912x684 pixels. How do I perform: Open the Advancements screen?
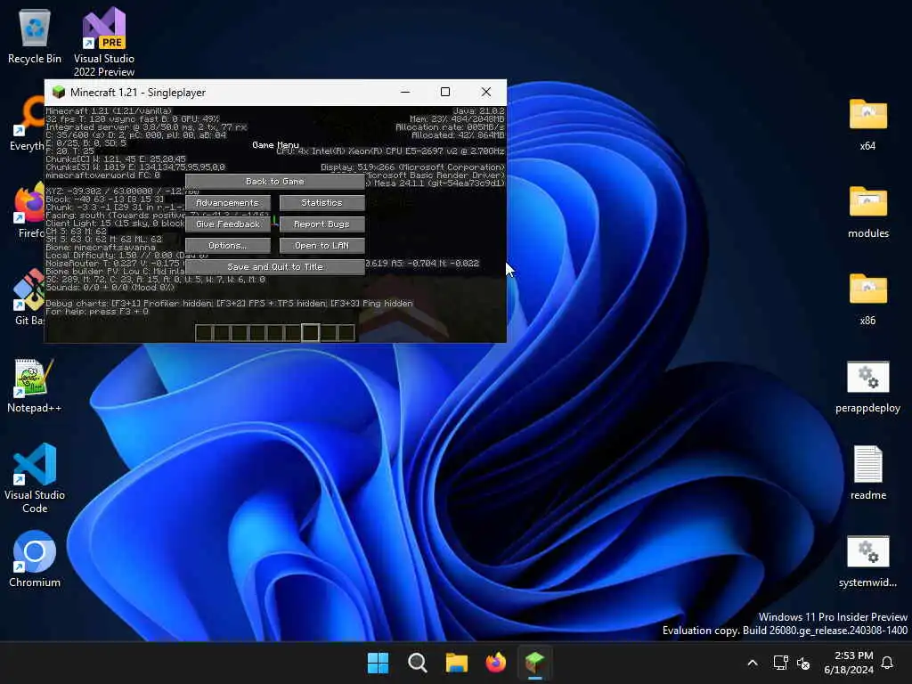pyautogui.click(x=227, y=203)
